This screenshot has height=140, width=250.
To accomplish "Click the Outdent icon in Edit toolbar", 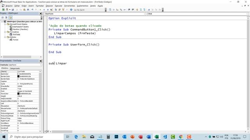I will pos(133,10).
